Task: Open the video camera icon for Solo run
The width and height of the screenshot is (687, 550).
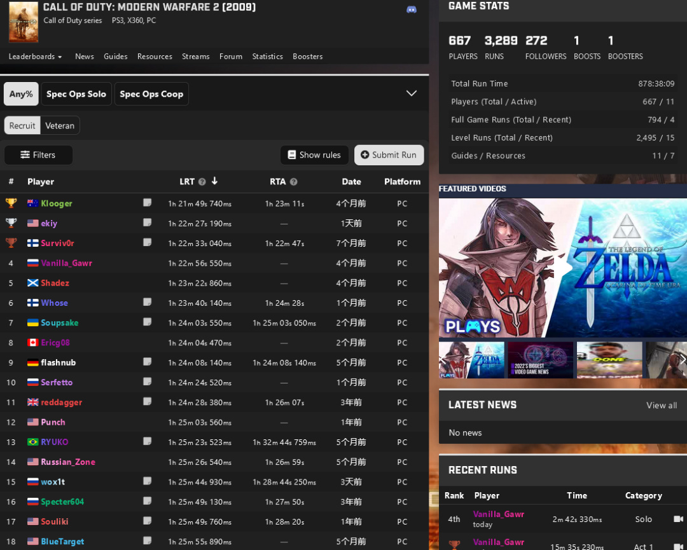Action: coord(678,519)
